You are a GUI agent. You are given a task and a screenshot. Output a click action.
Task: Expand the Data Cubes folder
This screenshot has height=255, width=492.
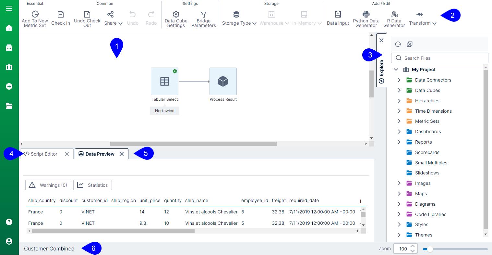point(399,90)
